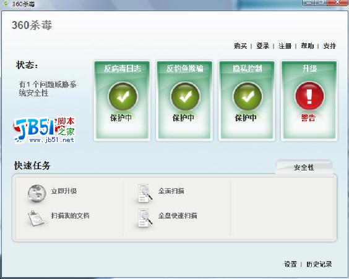Image resolution: width=349 pixels, height=279 pixels.
Task: Click the magnifier icon for 全盘快速扫描
Action: (x=145, y=218)
